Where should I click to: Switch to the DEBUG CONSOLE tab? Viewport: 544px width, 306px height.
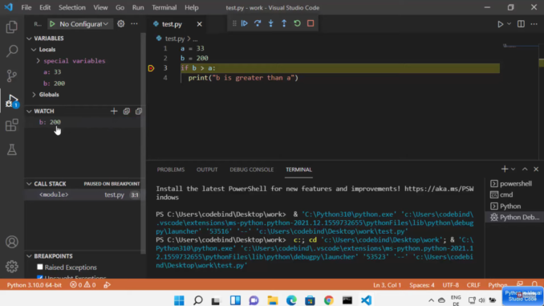tap(251, 169)
